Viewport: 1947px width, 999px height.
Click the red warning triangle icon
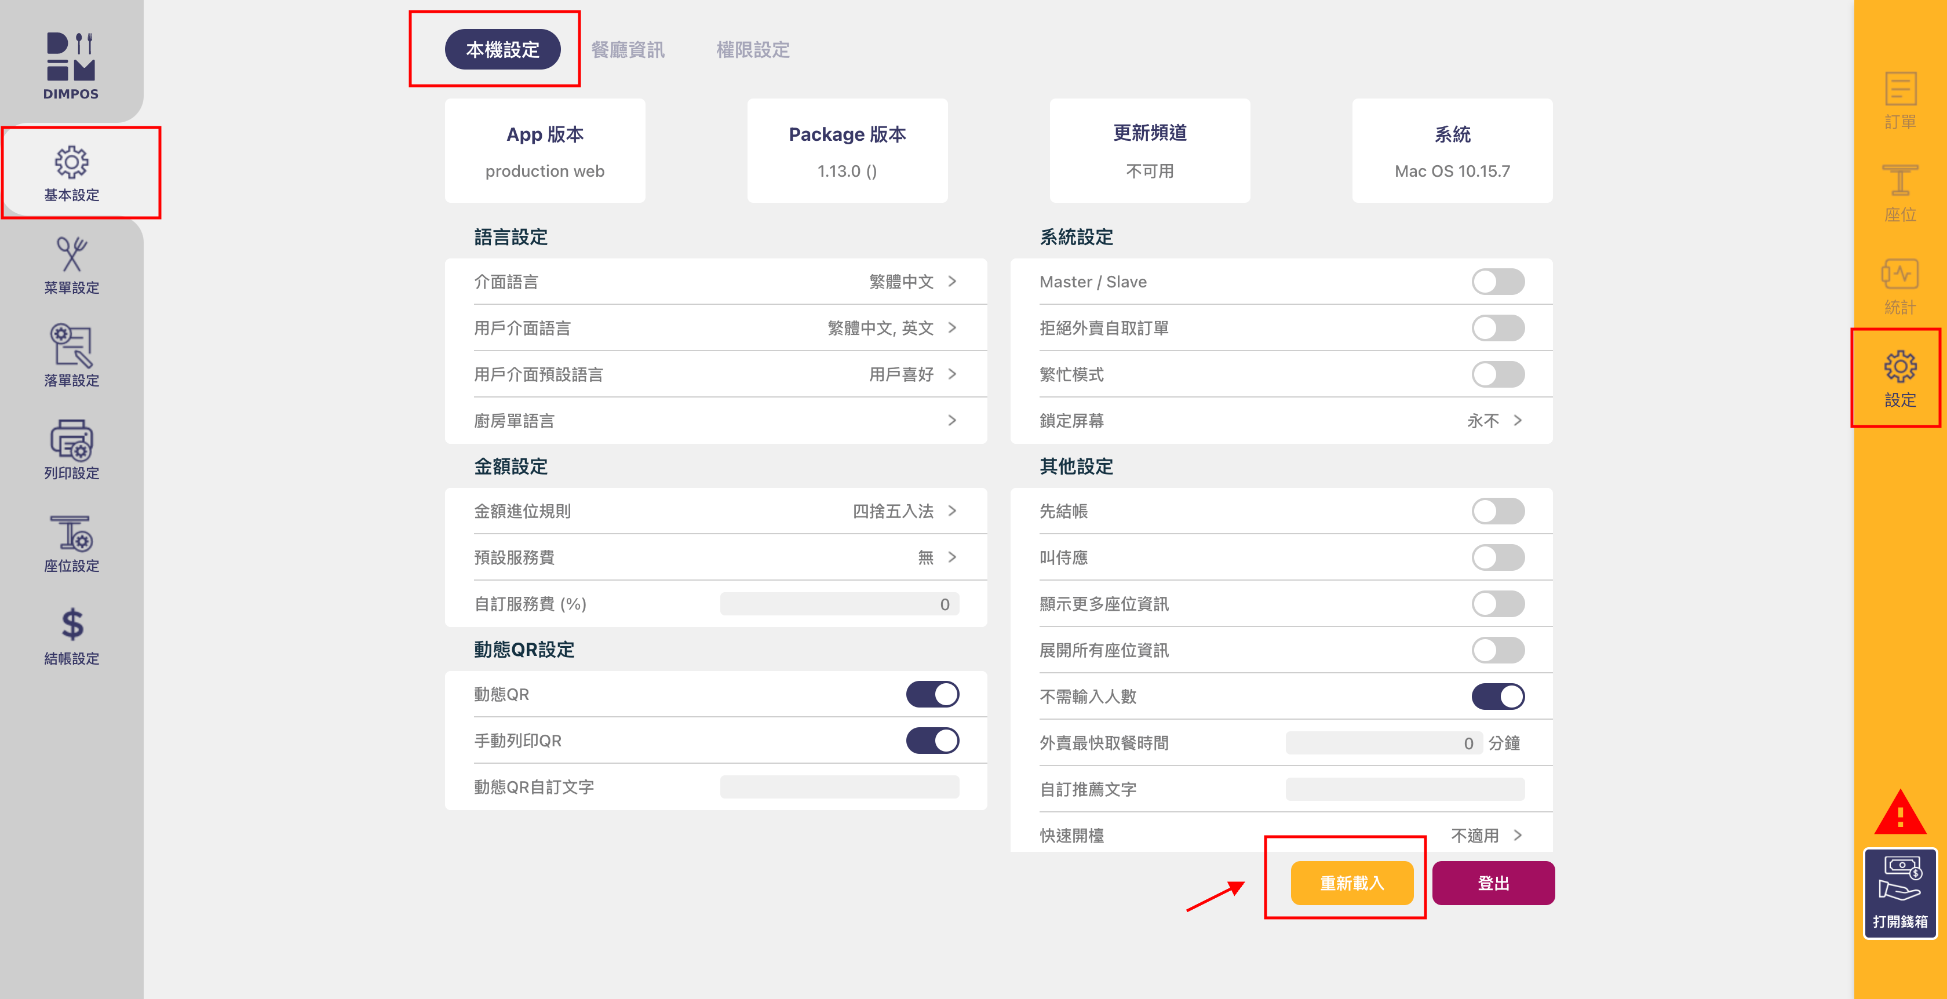pyautogui.click(x=1899, y=814)
